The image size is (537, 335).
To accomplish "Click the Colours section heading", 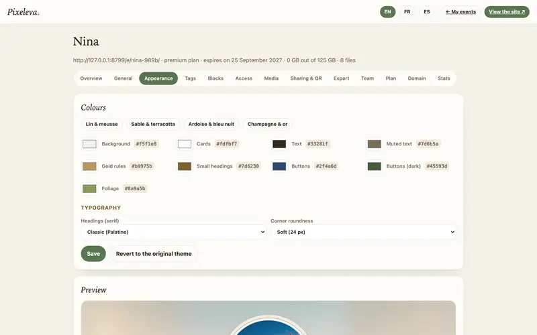I will [93, 107].
